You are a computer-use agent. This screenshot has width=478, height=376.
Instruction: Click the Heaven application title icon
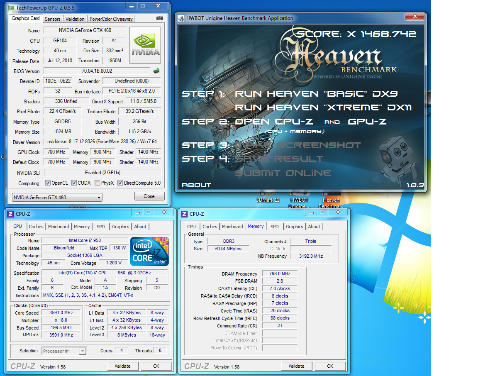click(x=181, y=18)
